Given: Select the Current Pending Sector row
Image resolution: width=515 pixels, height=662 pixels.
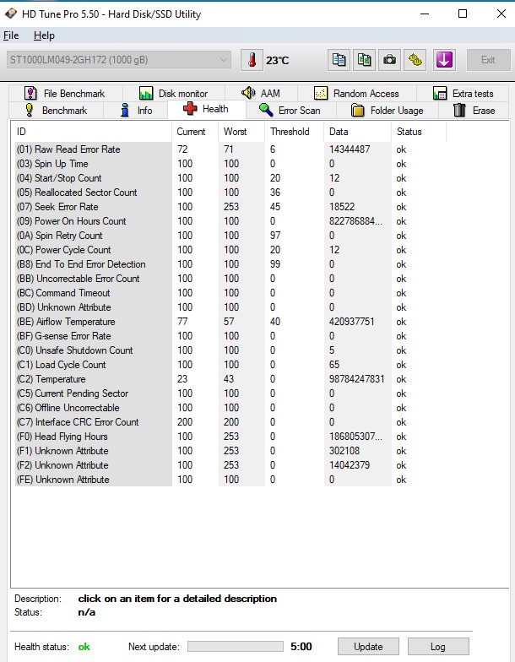Looking at the screenshot, I should [x=230, y=393].
